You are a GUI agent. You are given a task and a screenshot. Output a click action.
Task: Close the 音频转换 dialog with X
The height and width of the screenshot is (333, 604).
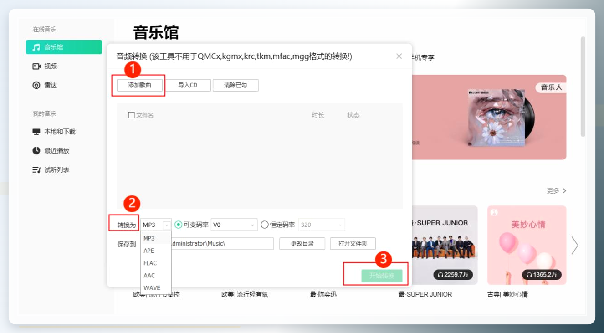tap(399, 56)
